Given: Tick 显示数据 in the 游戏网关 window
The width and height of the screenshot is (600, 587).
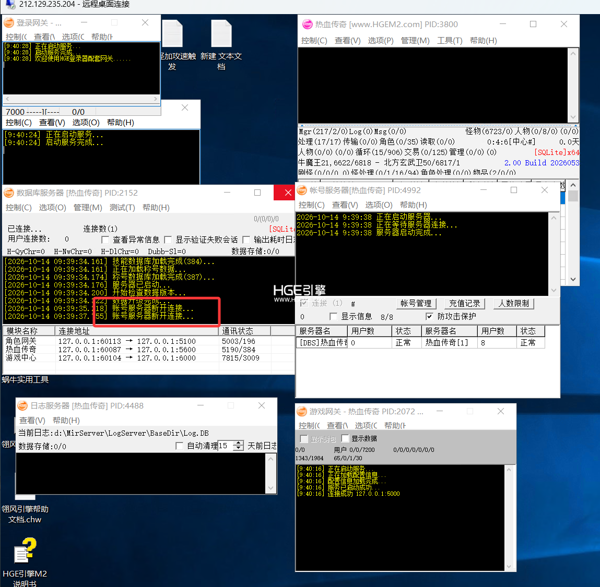Looking at the screenshot, I should (x=345, y=438).
